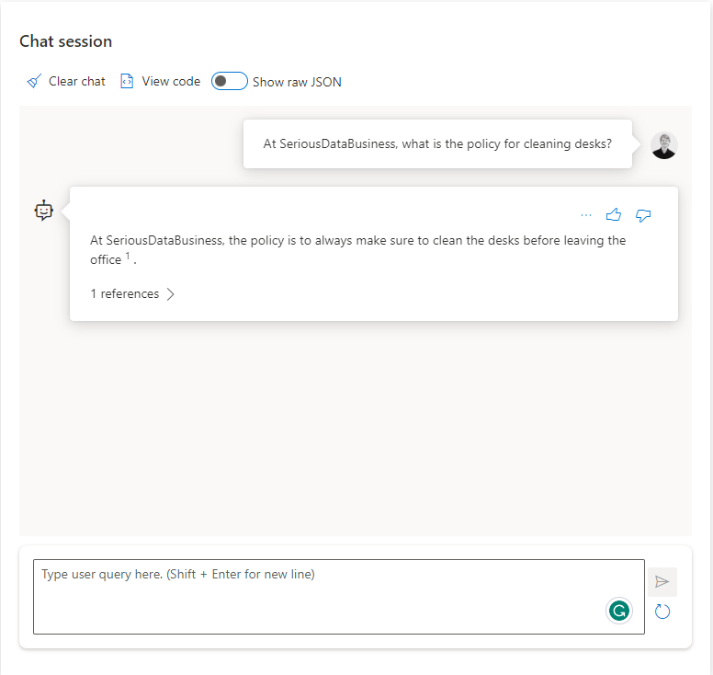Dislike the response with thumbs down

(x=643, y=215)
